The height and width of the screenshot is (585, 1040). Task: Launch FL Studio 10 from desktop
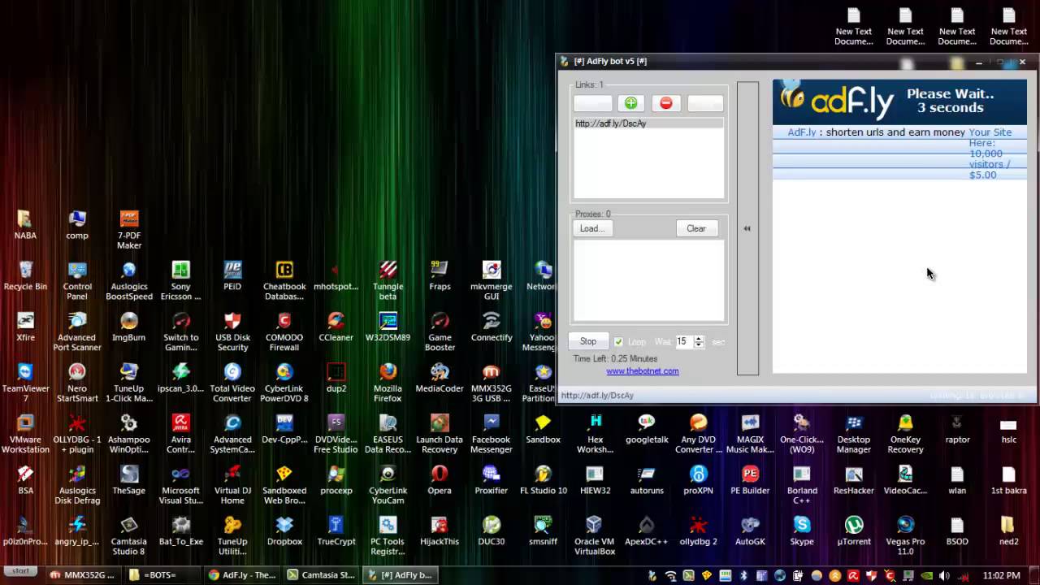coord(543,480)
